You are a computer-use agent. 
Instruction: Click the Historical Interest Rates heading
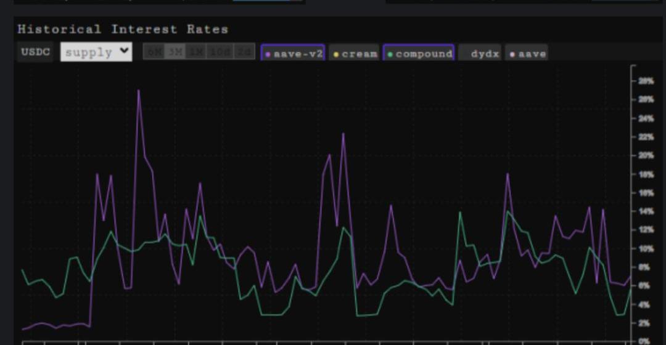[123, 29]
